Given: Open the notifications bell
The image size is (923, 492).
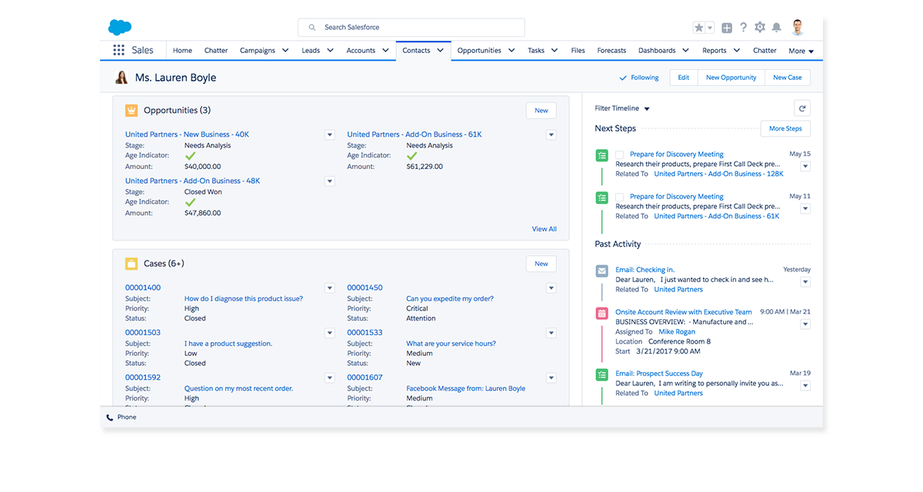Looking at the screenshot, I should pos(777,28).
